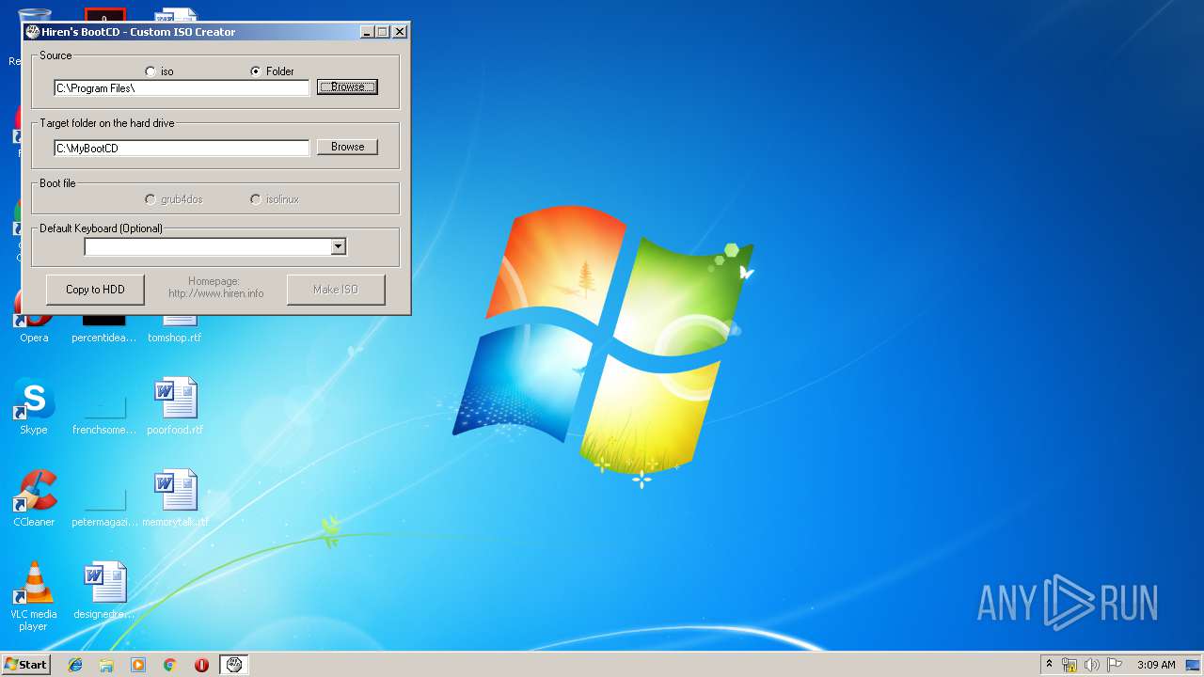The width and height of the screenshot is (1204, 677).
Task: Minimize the Custom ISO Creator window
Action: [x=367, y=32]
